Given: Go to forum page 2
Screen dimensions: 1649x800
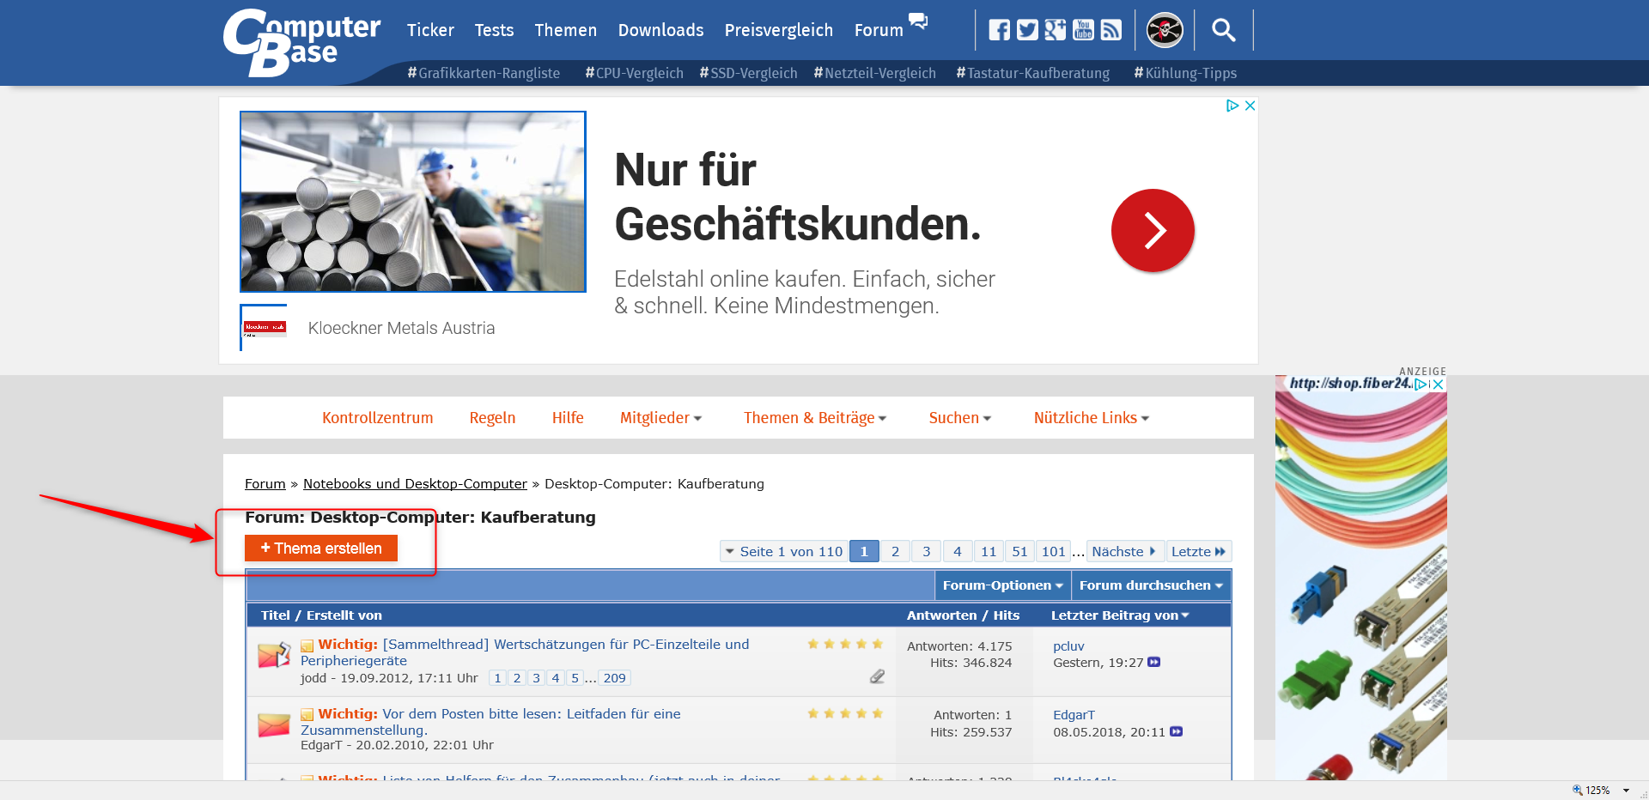Looking at the screenshot, I should (895, 551).
